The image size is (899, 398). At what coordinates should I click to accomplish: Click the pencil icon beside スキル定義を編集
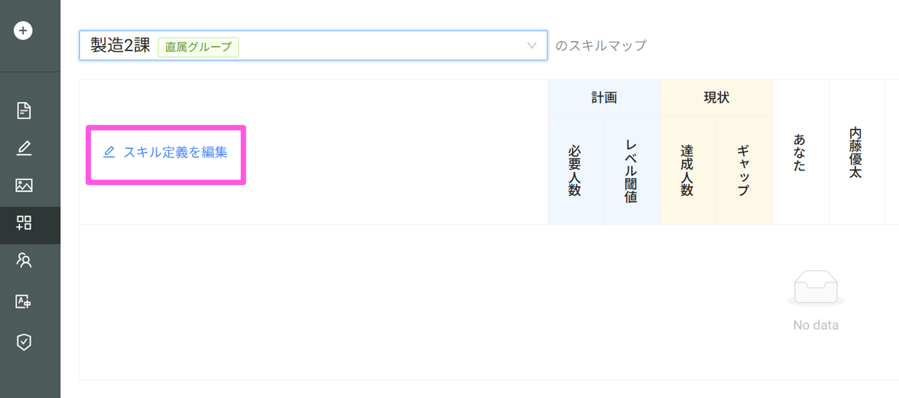coord(109,152)
